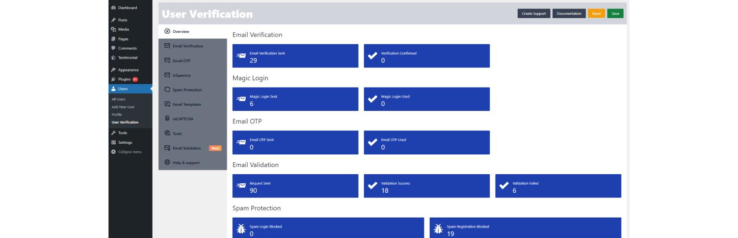Viewport: 738px width, 238px height.
Task: Click the Media icon in the sidebar
Action: coord(113,30)
